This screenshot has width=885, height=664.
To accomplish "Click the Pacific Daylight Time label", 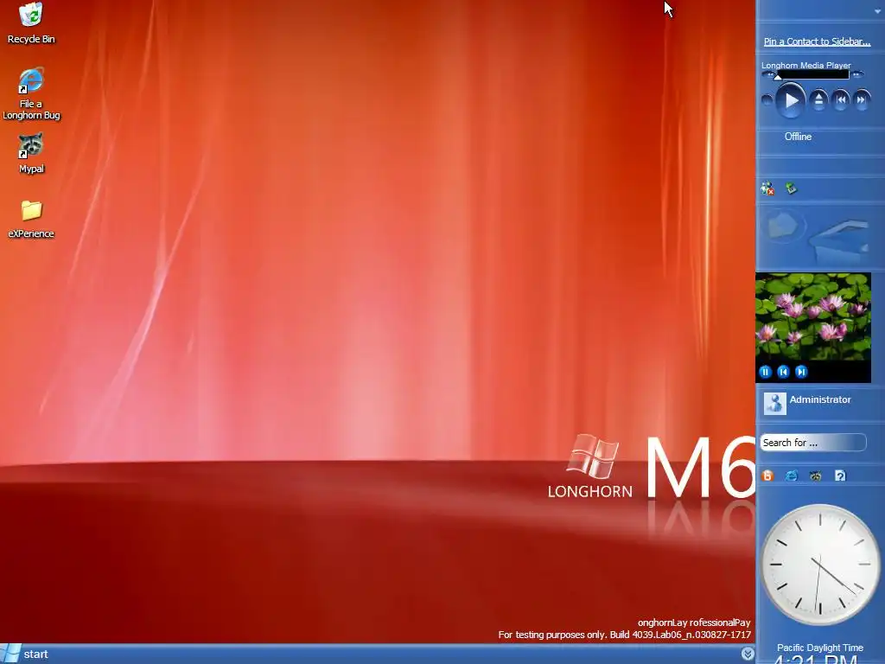I will point(819,648).
